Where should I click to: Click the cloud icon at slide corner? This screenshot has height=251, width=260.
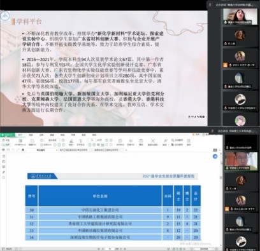coord(5,16)
